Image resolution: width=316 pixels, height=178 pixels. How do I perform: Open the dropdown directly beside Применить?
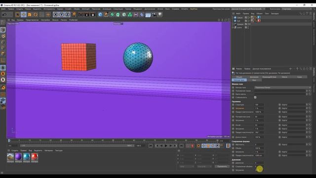coord(204,167)
